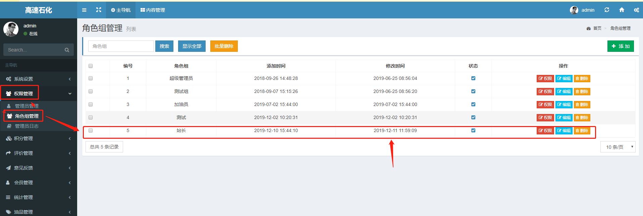Select row checkbox for 测试
Image resolution: width=643 pixels, height=216 pixels.
[91, 117]
